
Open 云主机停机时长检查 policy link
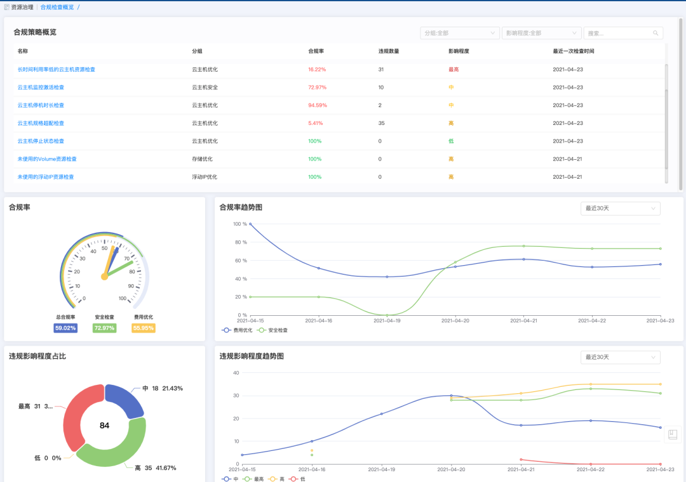pos(41,105)
